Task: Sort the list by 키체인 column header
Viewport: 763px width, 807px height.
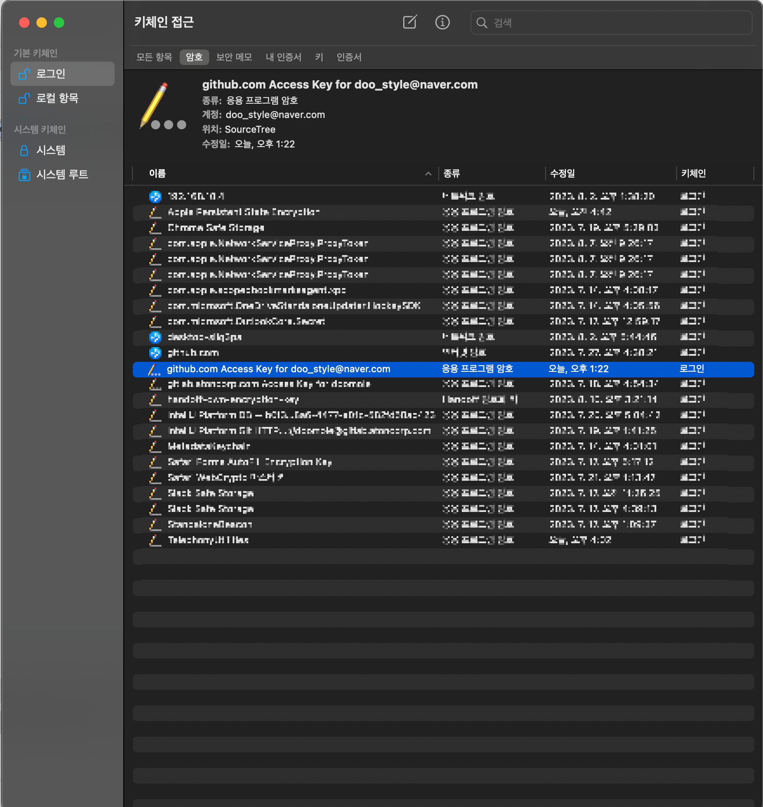Action: coord(693,174)
